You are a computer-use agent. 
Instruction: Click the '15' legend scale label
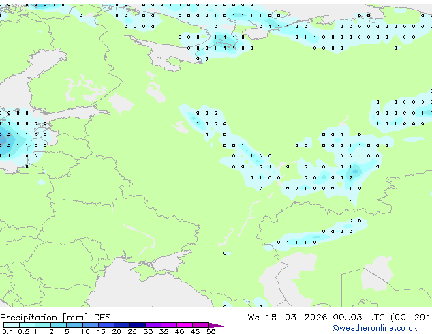point(101,331)
